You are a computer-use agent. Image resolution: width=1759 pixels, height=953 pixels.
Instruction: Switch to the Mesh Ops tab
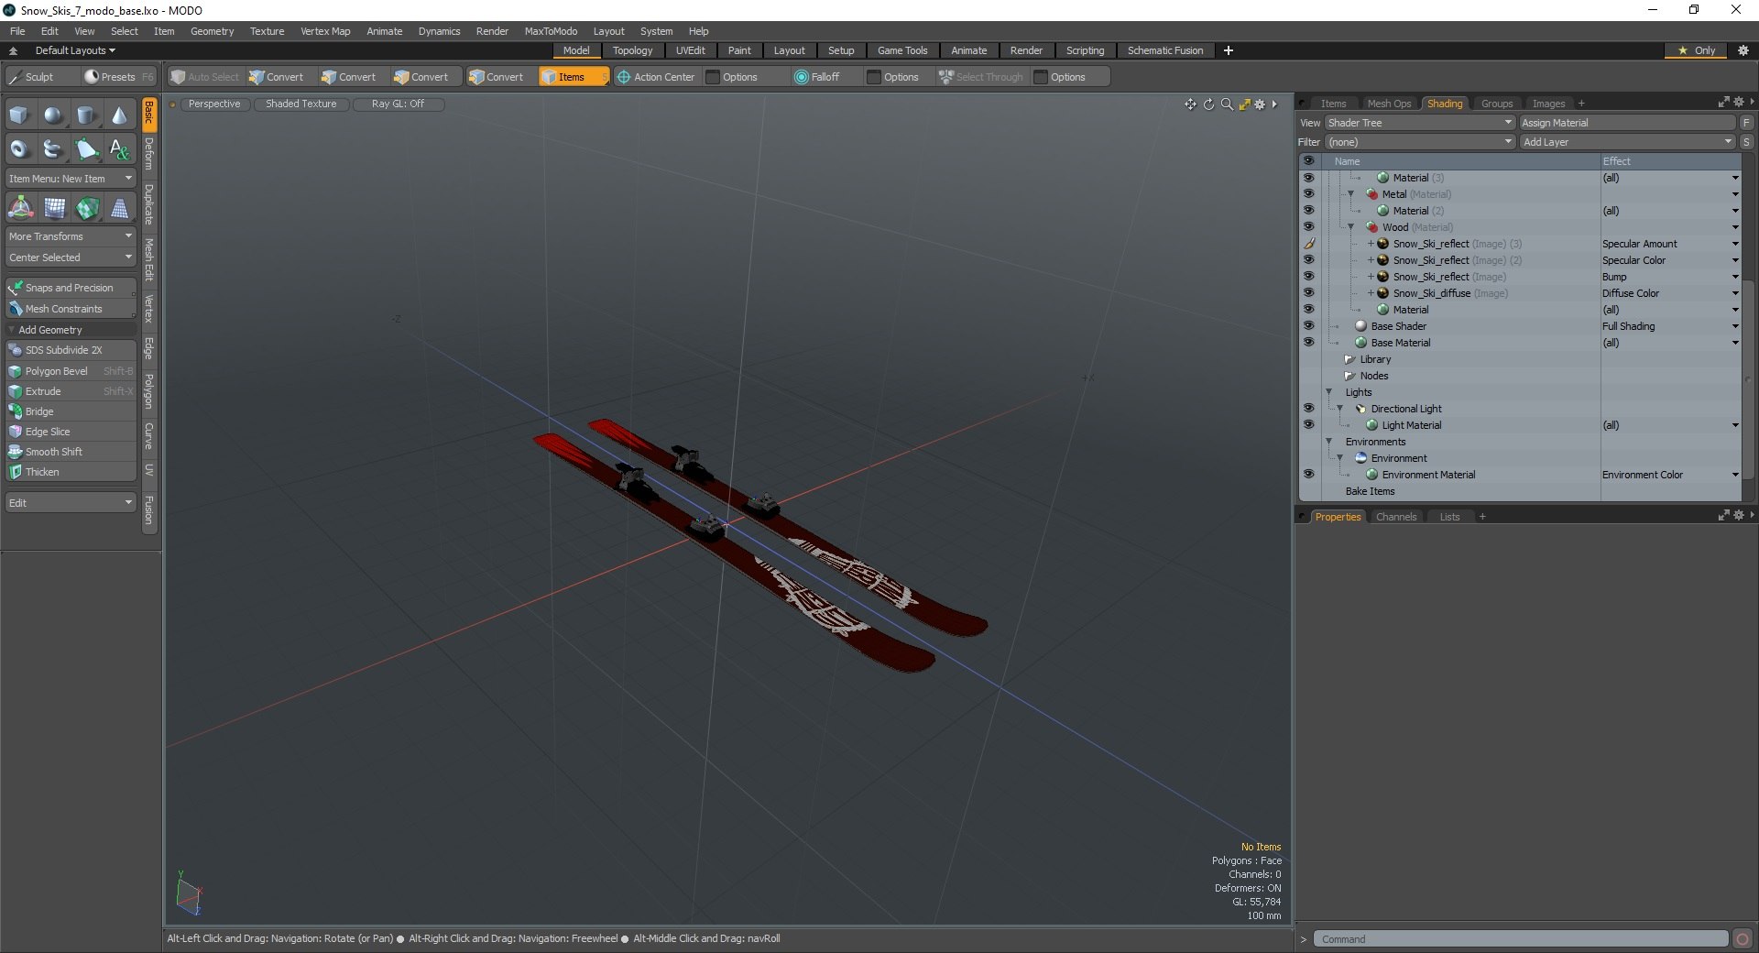tap(1389, 104)
